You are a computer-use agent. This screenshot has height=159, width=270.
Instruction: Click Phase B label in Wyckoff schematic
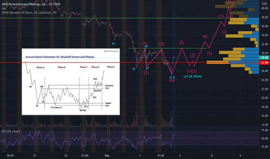pyautogui.click(x=61, y=67)
